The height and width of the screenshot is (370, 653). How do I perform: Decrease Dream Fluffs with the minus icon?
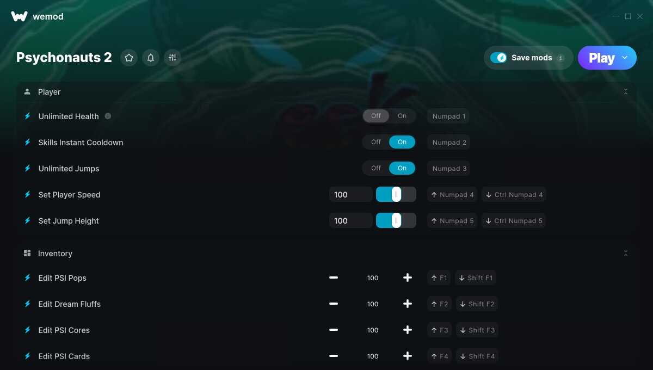tap(334, 304)
